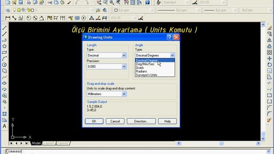The width and height of the screenshot is (274, 154).
Task: Select the Ellipse tool
Action: pyautogui.click(x=5, y=83)
